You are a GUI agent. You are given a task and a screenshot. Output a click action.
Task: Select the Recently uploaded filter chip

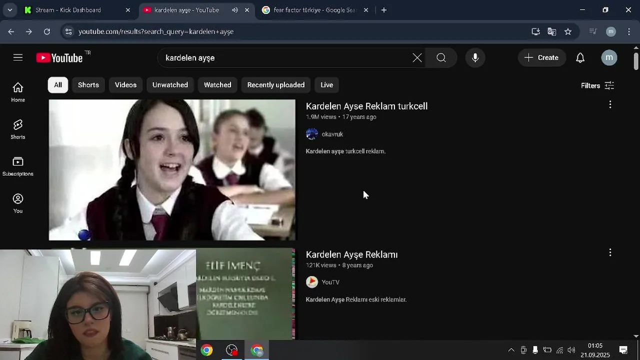coord(276,85)
